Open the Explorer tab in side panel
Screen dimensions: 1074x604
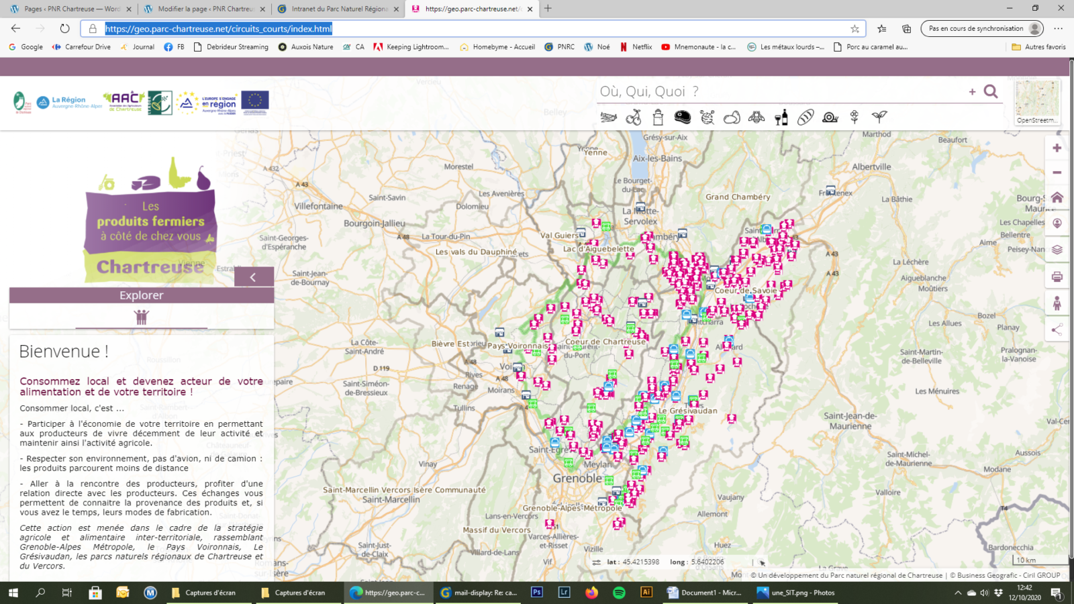(141, 295)
